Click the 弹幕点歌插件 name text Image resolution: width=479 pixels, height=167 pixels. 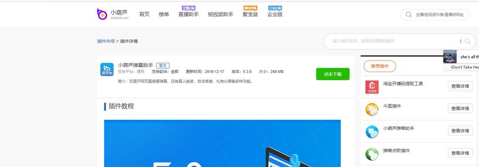coord(396,151)
